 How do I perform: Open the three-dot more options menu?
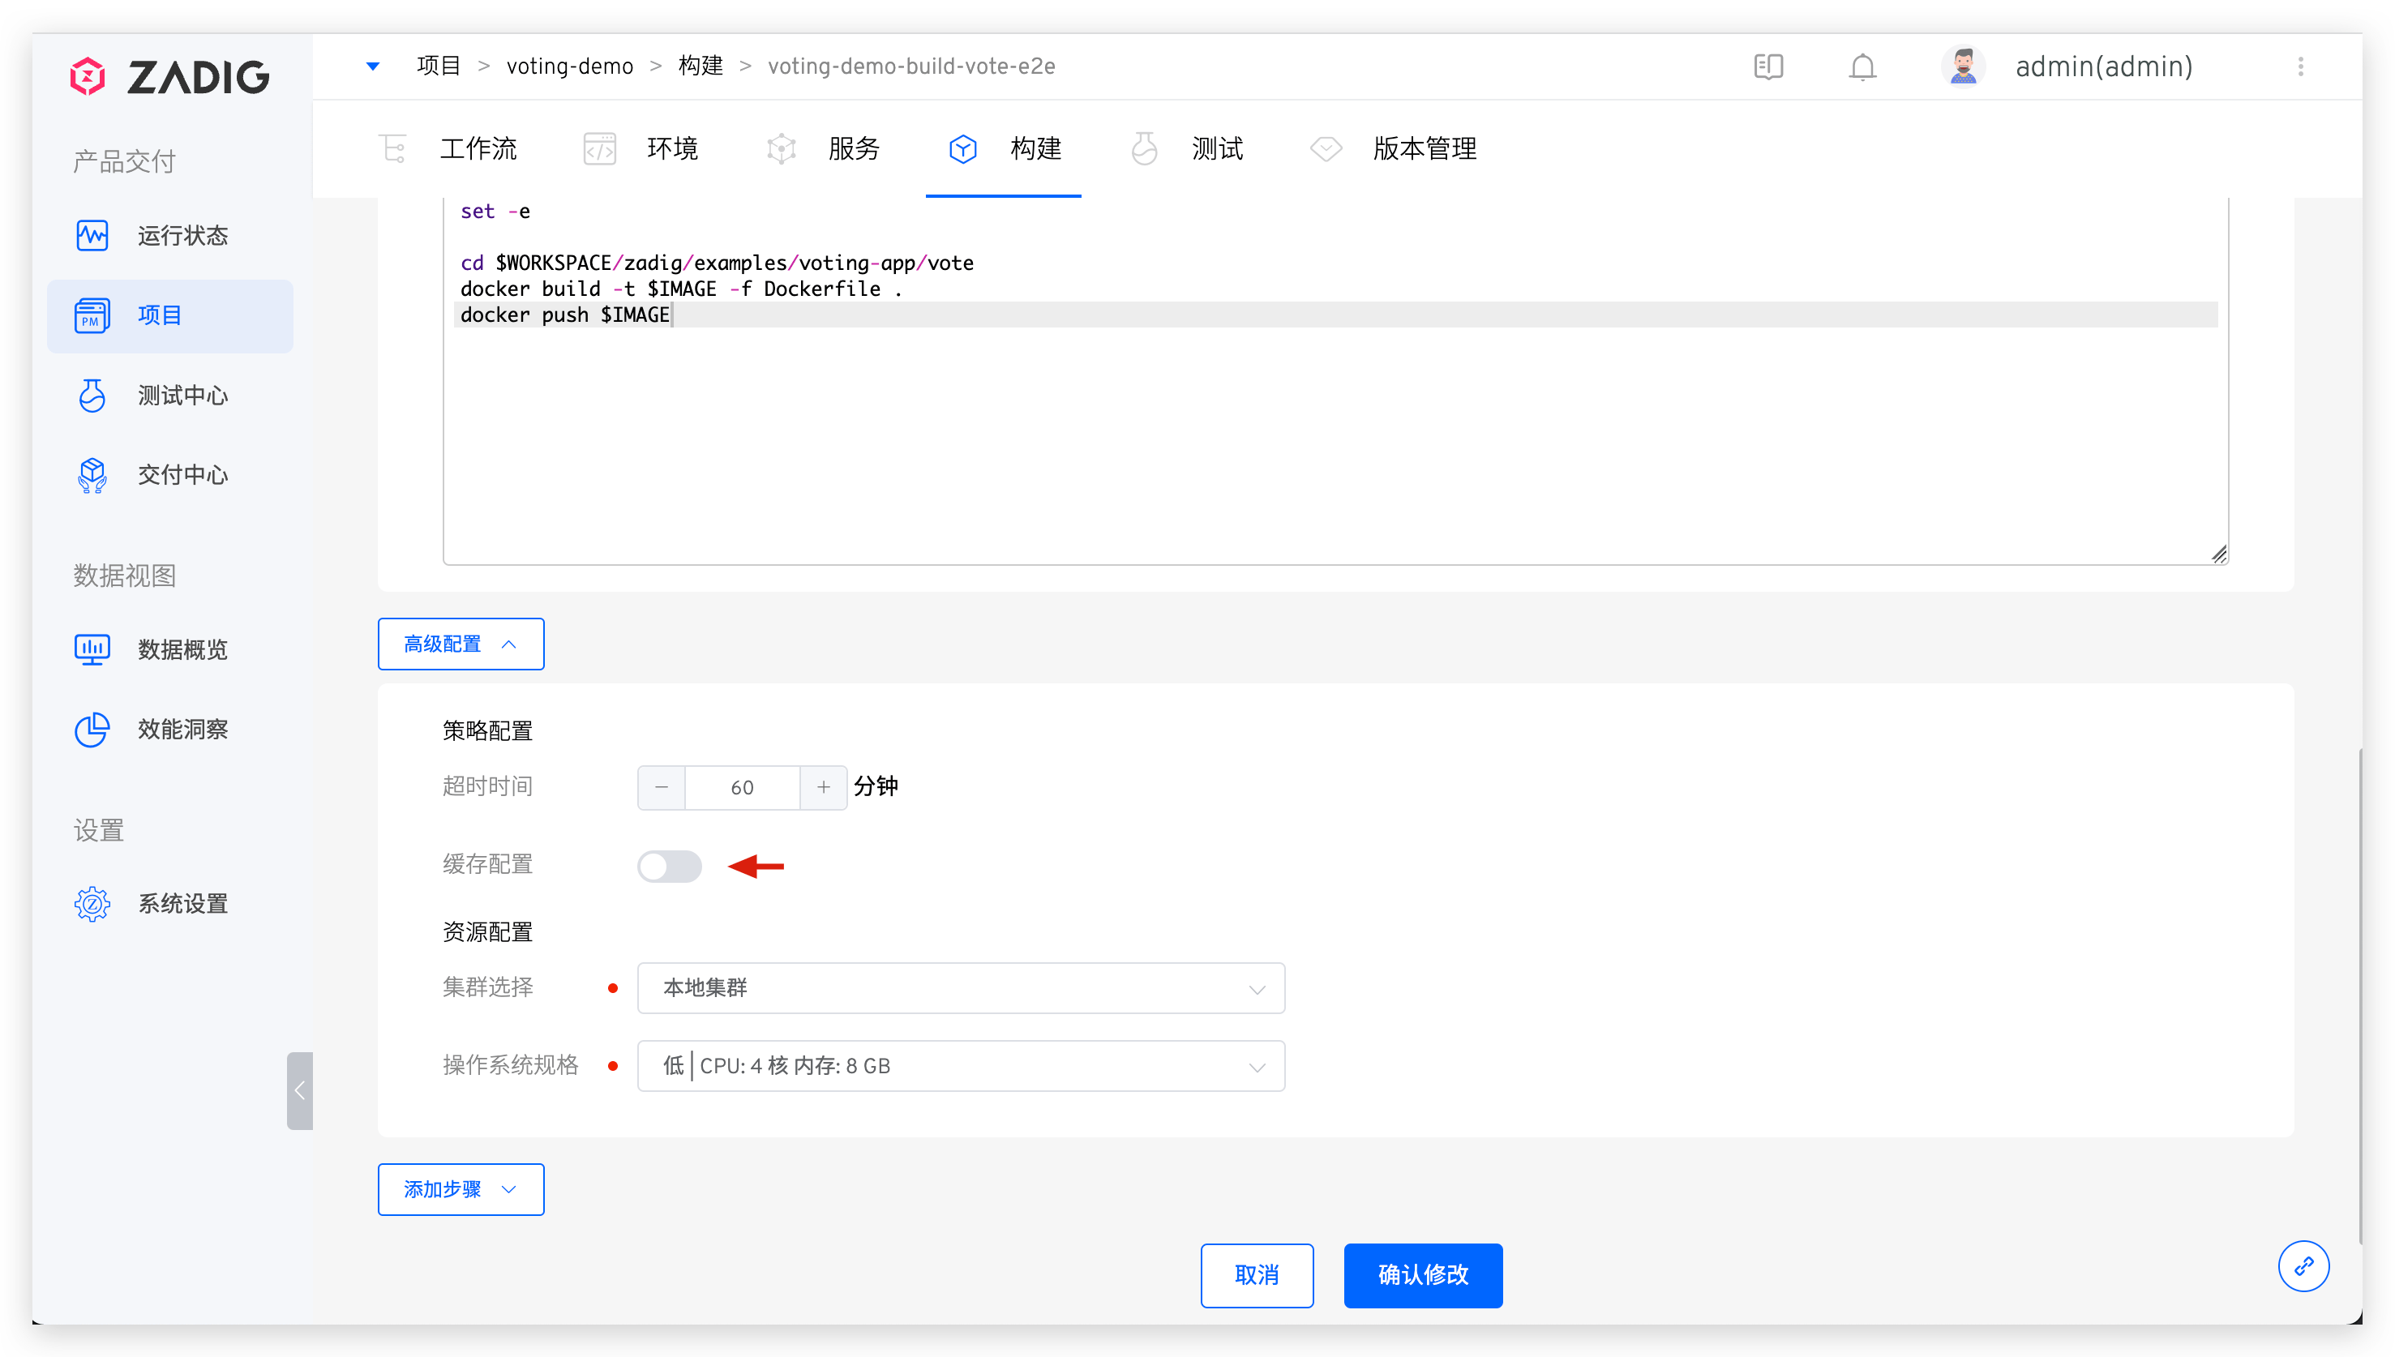(x=2300, y=67)
